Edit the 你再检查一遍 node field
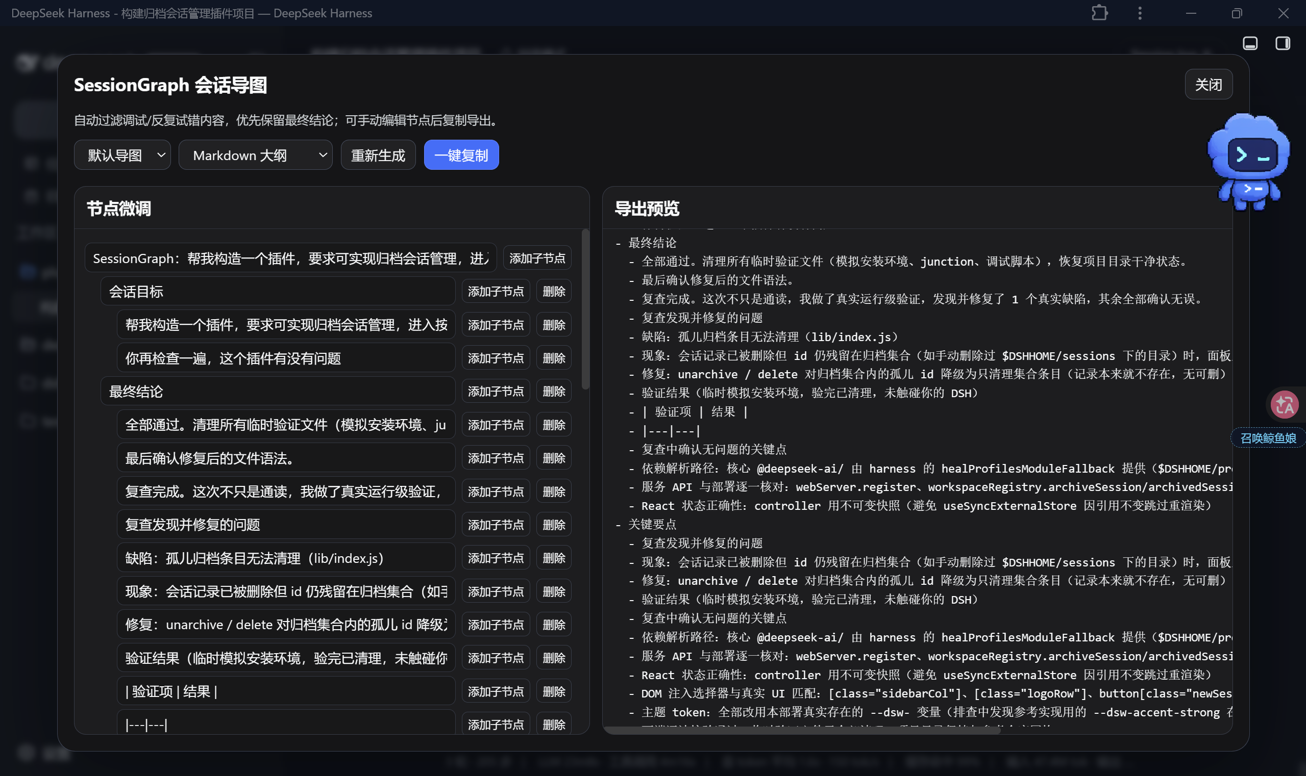 [286, 358]
